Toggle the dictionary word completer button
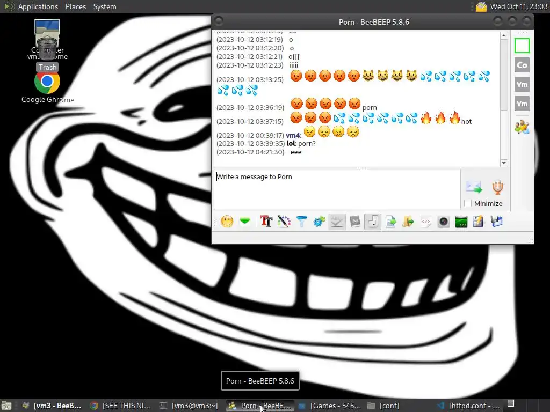The image size is (550, 412). point(355,222)
